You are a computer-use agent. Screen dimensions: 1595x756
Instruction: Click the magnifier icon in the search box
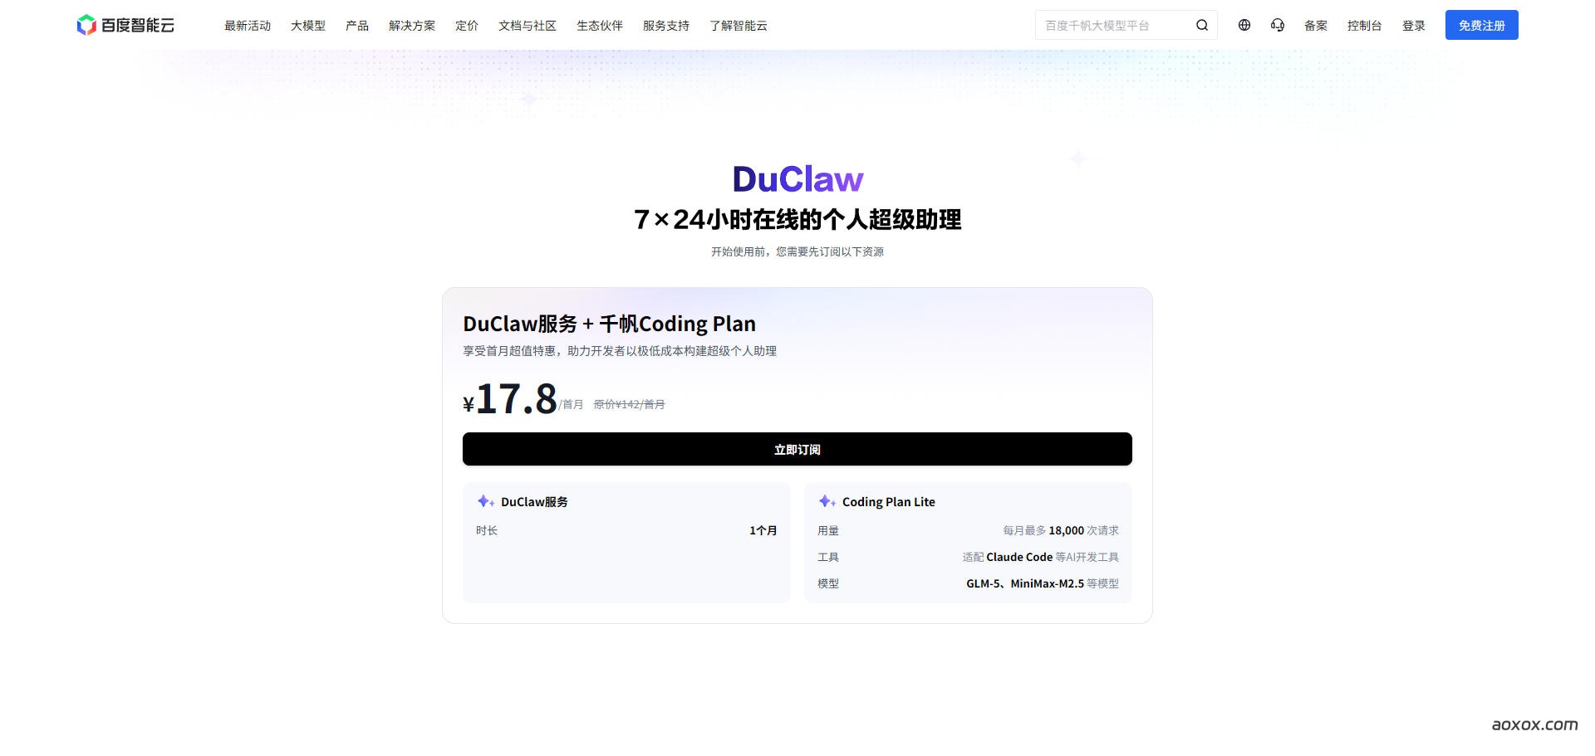coord(1201,25)
